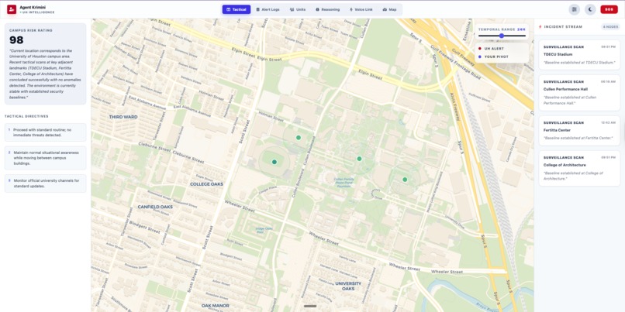Click the lightning icon beside Incident Stream
625x312 pixels.
point(540,27)
